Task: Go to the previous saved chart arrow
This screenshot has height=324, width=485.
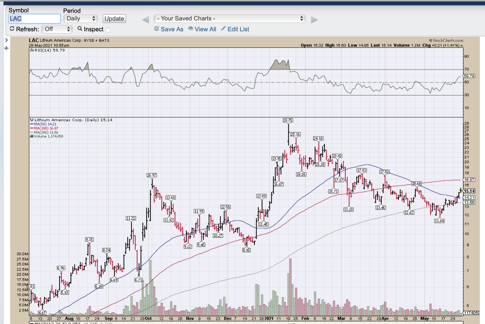Action: point(146,20)
